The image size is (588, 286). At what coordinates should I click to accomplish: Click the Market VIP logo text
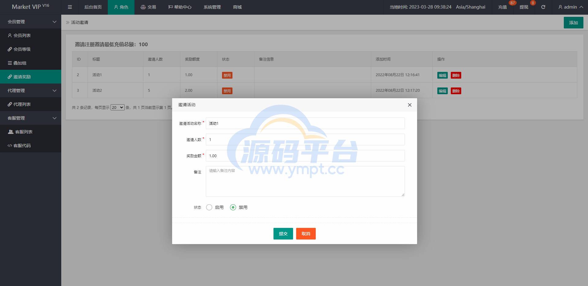[x=30, y=6]
